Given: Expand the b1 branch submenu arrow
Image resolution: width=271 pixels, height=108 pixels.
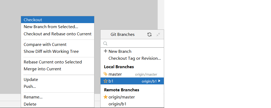Looking at the screenshot, I should coord(159,81).
